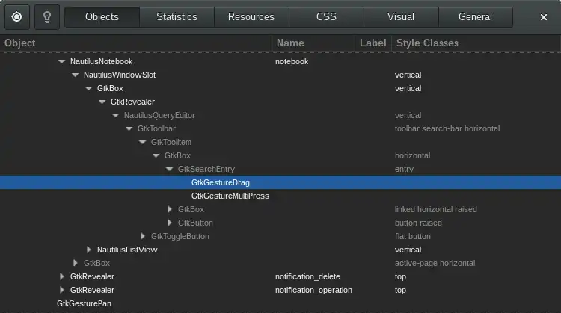Collapse the GtkToolbar node
Image resolution: width=561 pixels, height=313 pixels.
[x=129, y=128]
